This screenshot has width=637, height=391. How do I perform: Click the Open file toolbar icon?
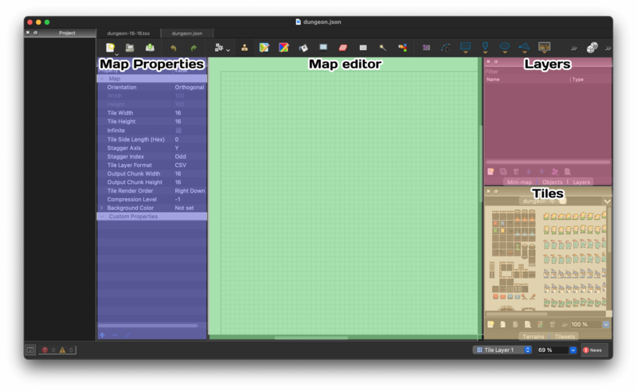coord(130,48)
